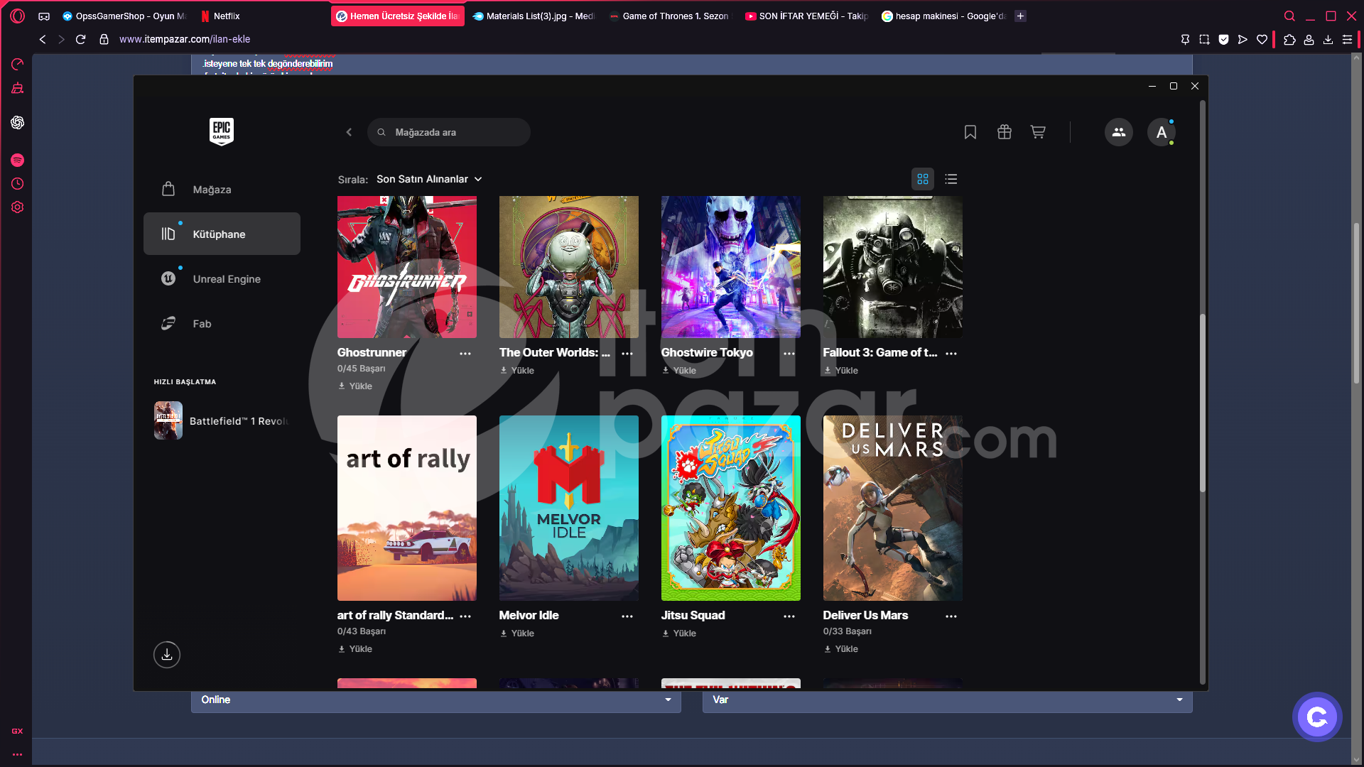Expand the Son Satın Alınanlar sort dropdown
Screen dimensions: 1364x767
coord(429,179)
